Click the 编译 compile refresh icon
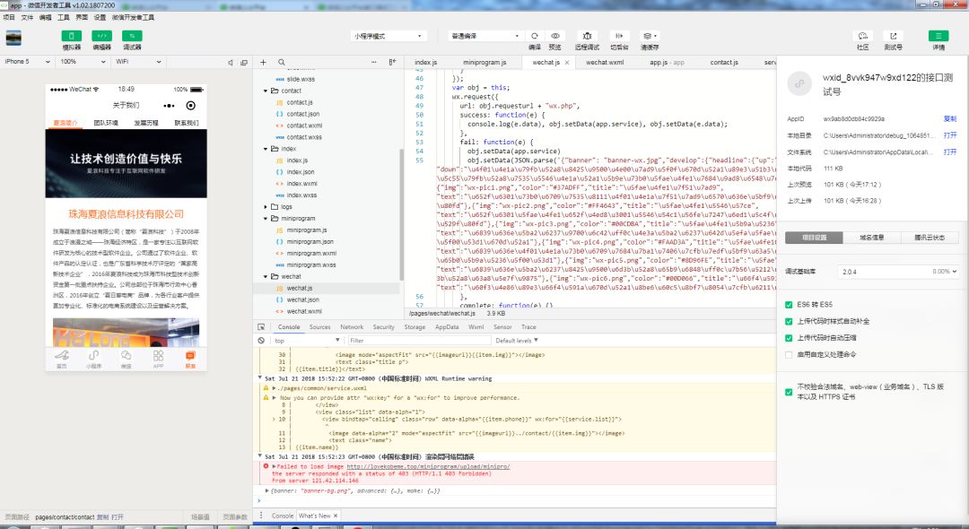This screenshot has height=529, width=969. pyautogui.click(x=535, y=36)
